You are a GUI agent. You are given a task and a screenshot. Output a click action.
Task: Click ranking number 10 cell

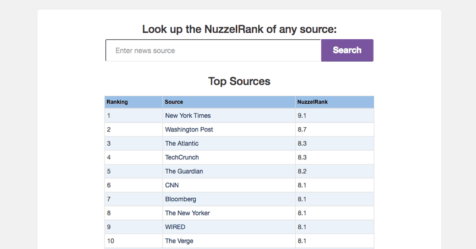click(x=133, y=241)
